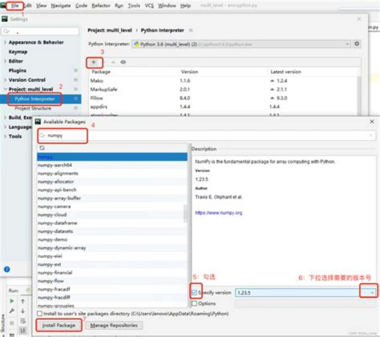
Task: Open the File menu
Action: 15,6
